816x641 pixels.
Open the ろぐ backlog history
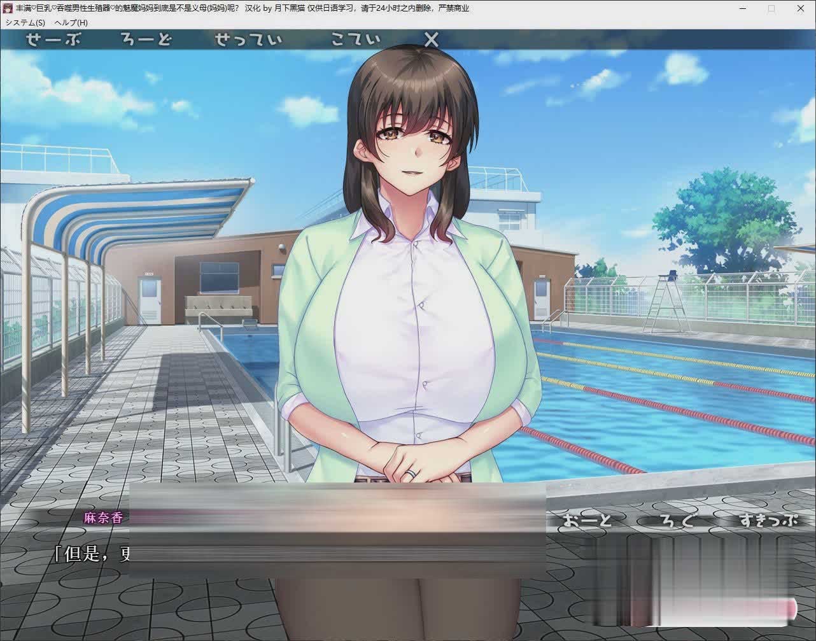click(676, 521)
